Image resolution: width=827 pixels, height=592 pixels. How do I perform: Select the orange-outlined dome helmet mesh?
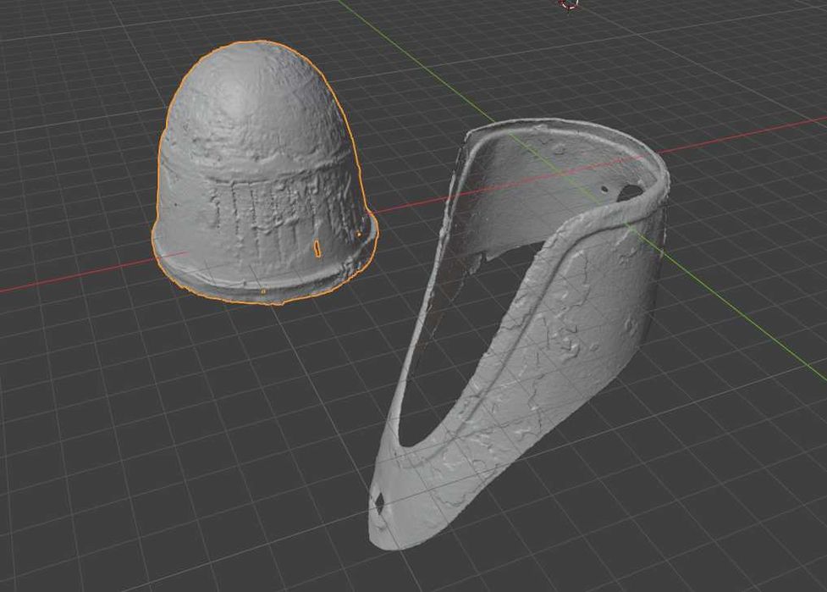click(264, 174)
